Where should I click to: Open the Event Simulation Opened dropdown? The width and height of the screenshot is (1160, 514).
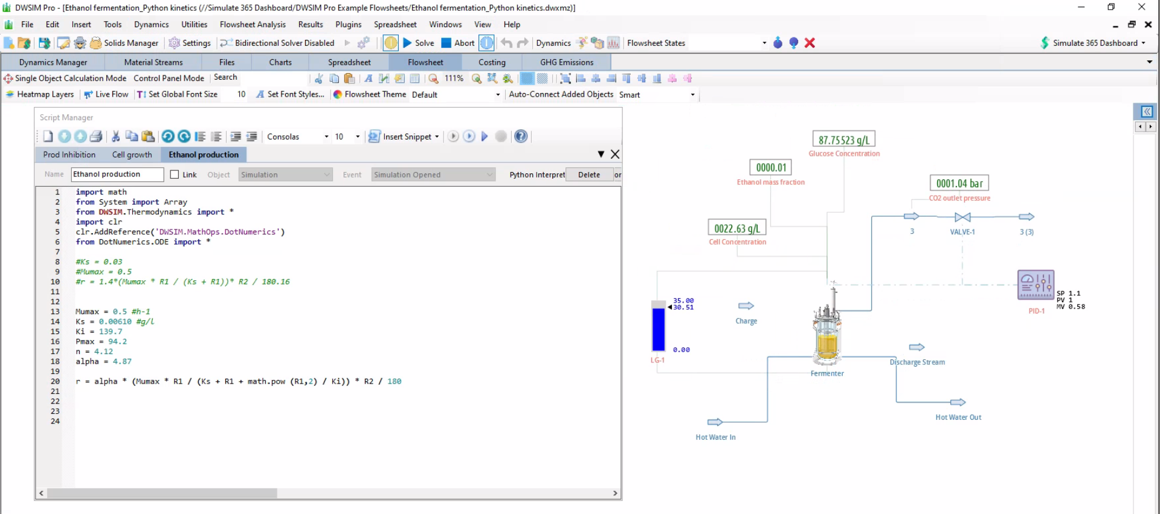433,175
